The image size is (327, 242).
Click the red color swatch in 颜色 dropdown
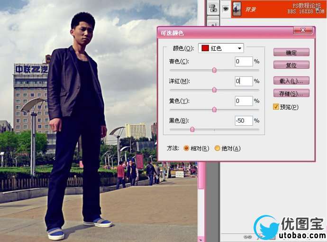pyautogui.click(x=205, y=48)
